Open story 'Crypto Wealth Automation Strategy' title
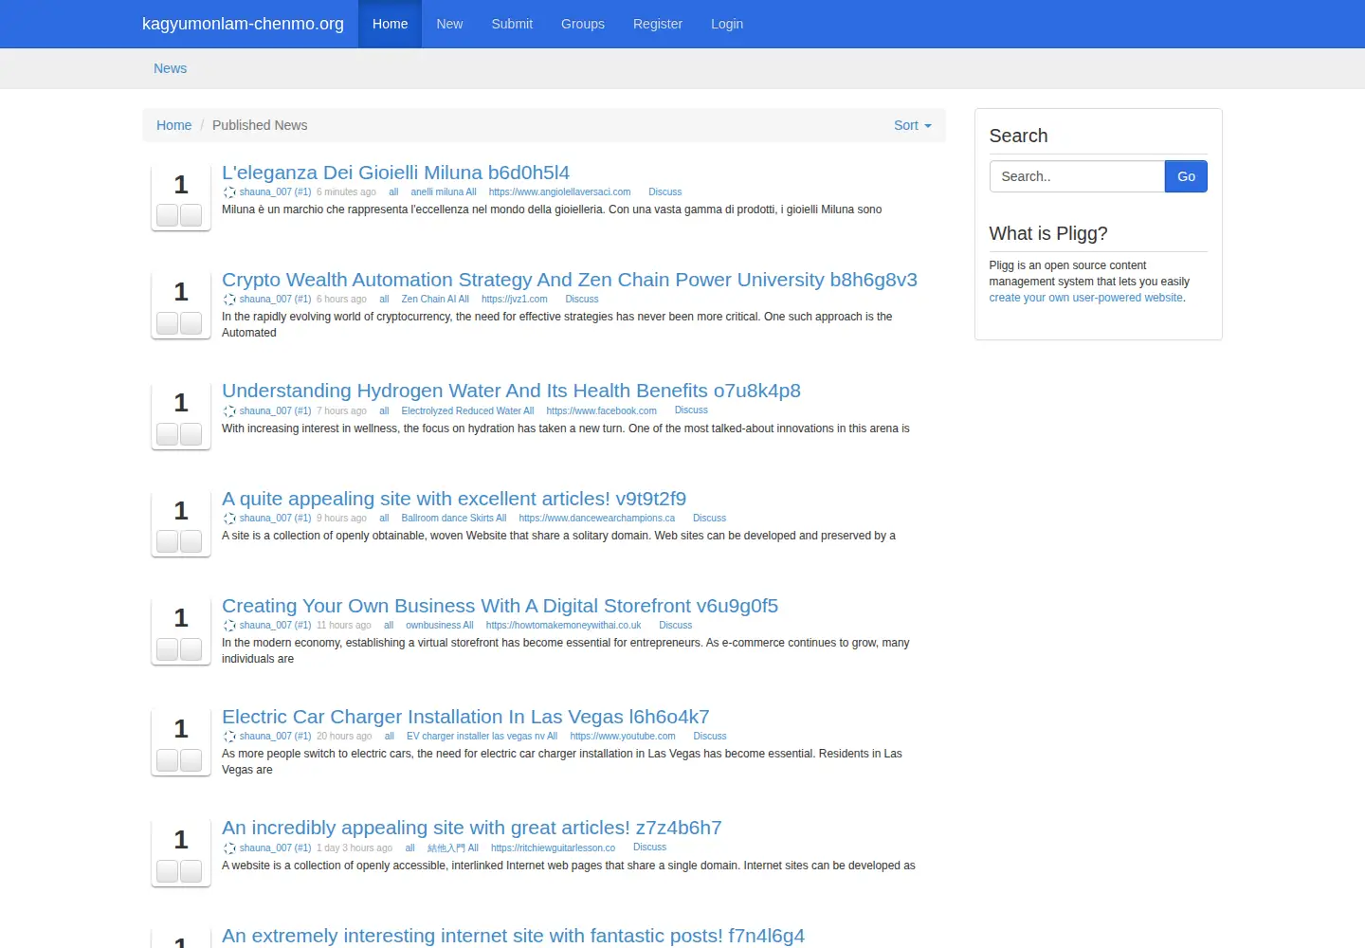Image resolution: width=1365 pixels, height=948 pixels. pos(570,280)
